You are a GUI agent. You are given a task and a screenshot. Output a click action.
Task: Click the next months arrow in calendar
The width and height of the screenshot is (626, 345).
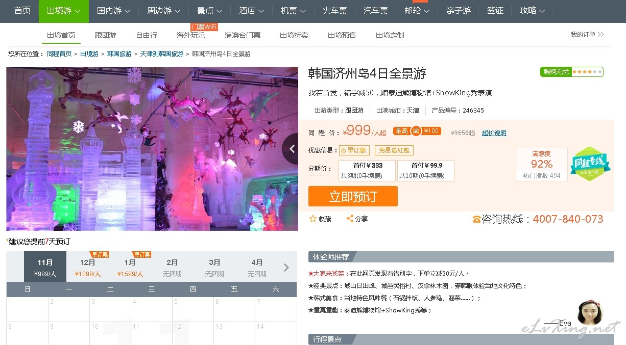coord(286,268)
